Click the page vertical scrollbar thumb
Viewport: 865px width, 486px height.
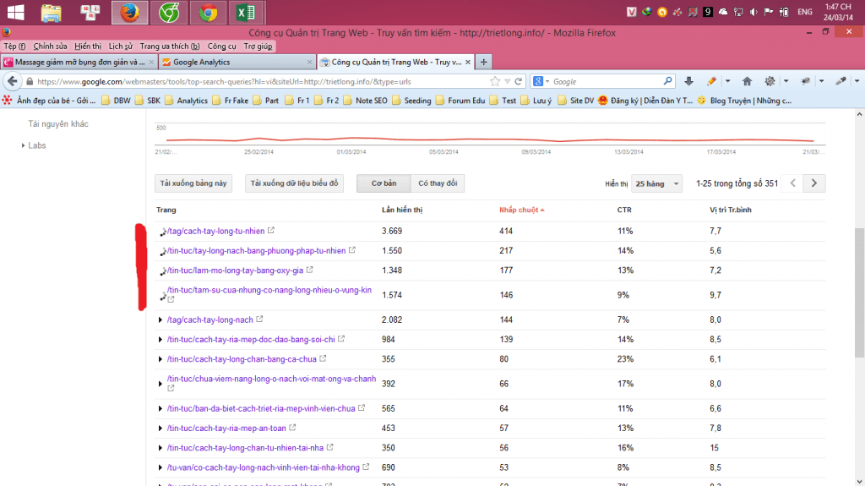point(859,292)
